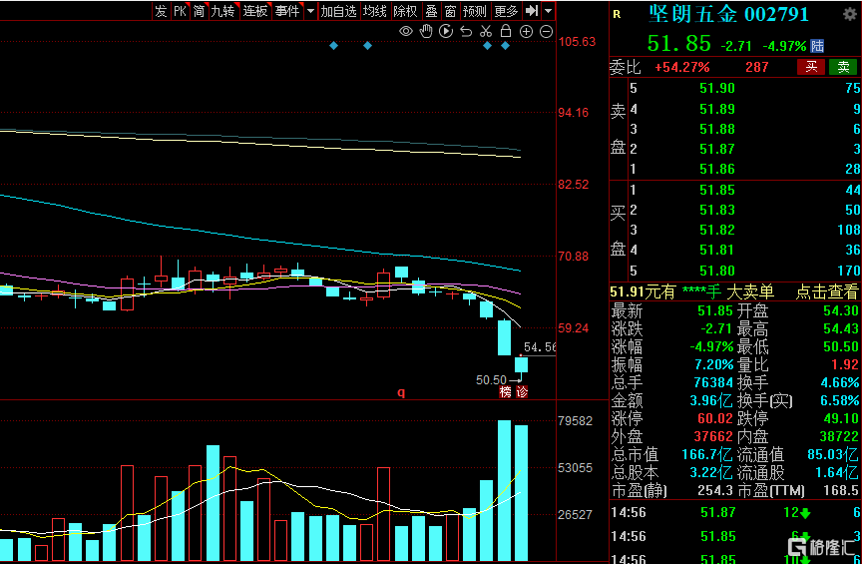Open the 事件 events button
This screenshot has width=862, height=564.
point(288,10)
